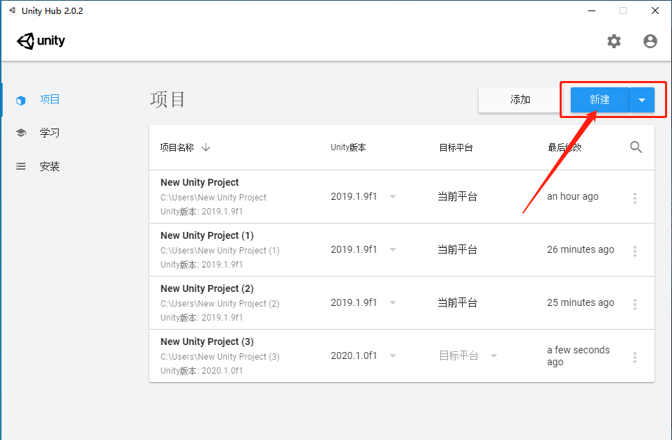Switch to the 项目 sidebar tab
Screen dimensions: 672x440
pyautogui.click(x=50, y=99)
